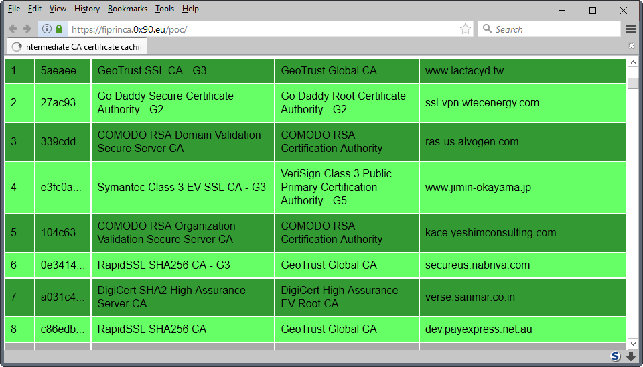The image size is (643, 367).
Task: Click DigiCert High Assurance EV Root CA
Action: coord(347,297)
